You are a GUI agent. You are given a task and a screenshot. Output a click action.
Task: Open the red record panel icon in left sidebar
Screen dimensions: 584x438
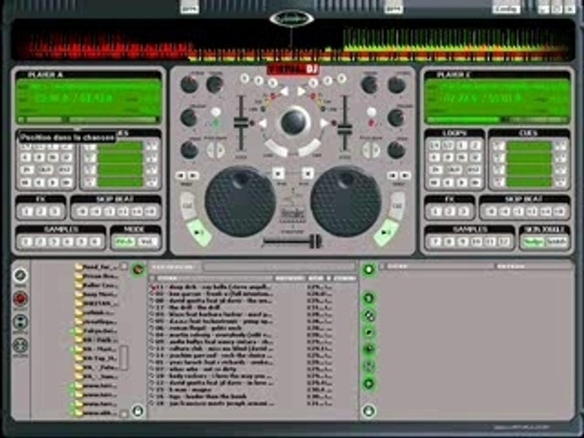tap(21, 299)
